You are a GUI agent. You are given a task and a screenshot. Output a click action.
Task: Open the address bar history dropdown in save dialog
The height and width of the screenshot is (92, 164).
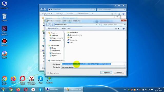point(97,25)
